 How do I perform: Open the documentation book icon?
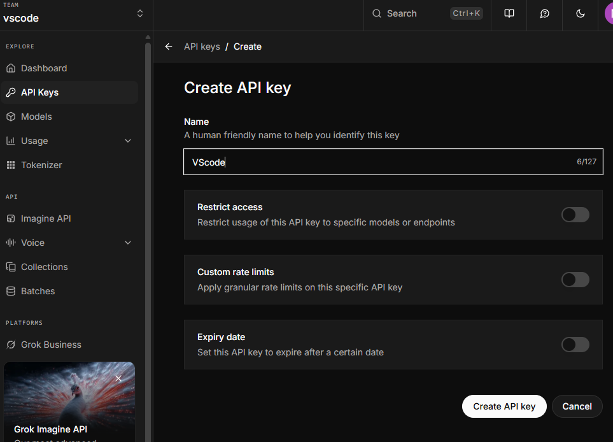coord(509,13)
